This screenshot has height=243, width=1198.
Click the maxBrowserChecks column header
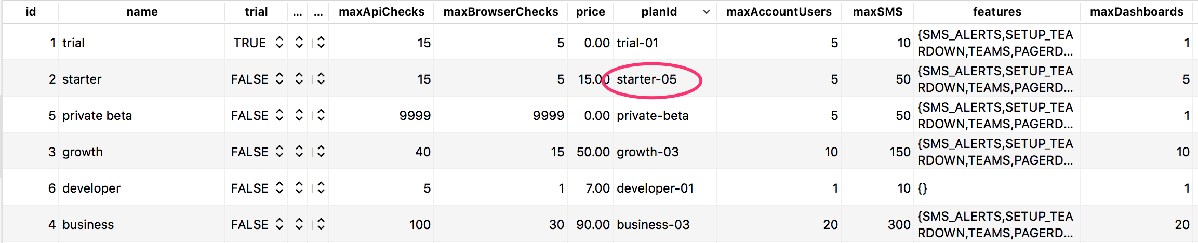(x=500, y=12)
